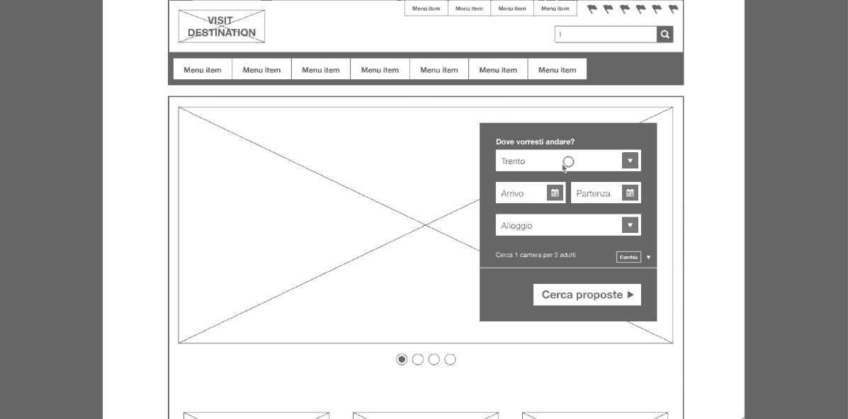Select the third language flag
Viewport: 848px width, 419px height.
tap(625, 8)
